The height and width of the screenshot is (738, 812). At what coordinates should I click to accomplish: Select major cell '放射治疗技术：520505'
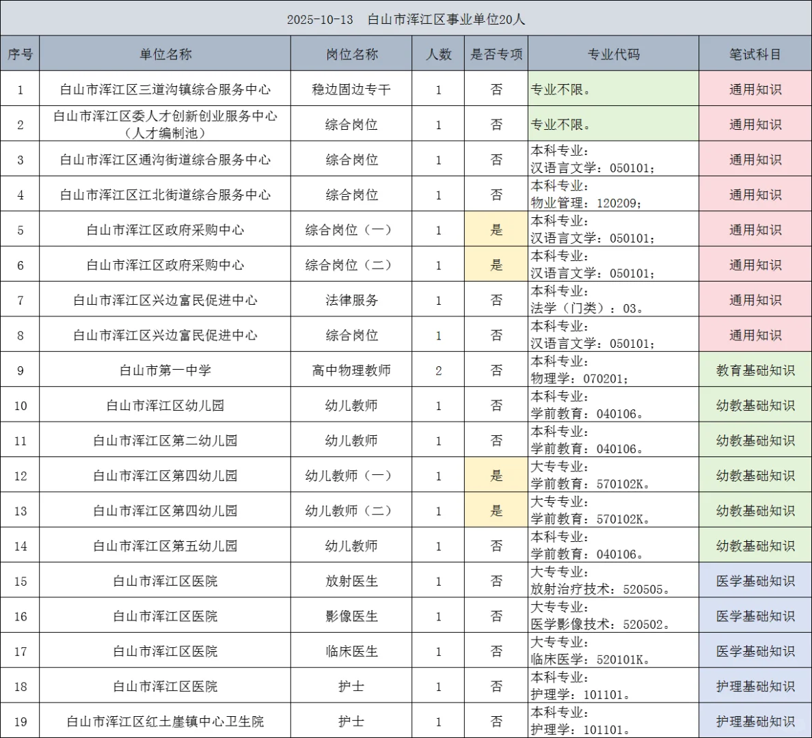[614, 581]
